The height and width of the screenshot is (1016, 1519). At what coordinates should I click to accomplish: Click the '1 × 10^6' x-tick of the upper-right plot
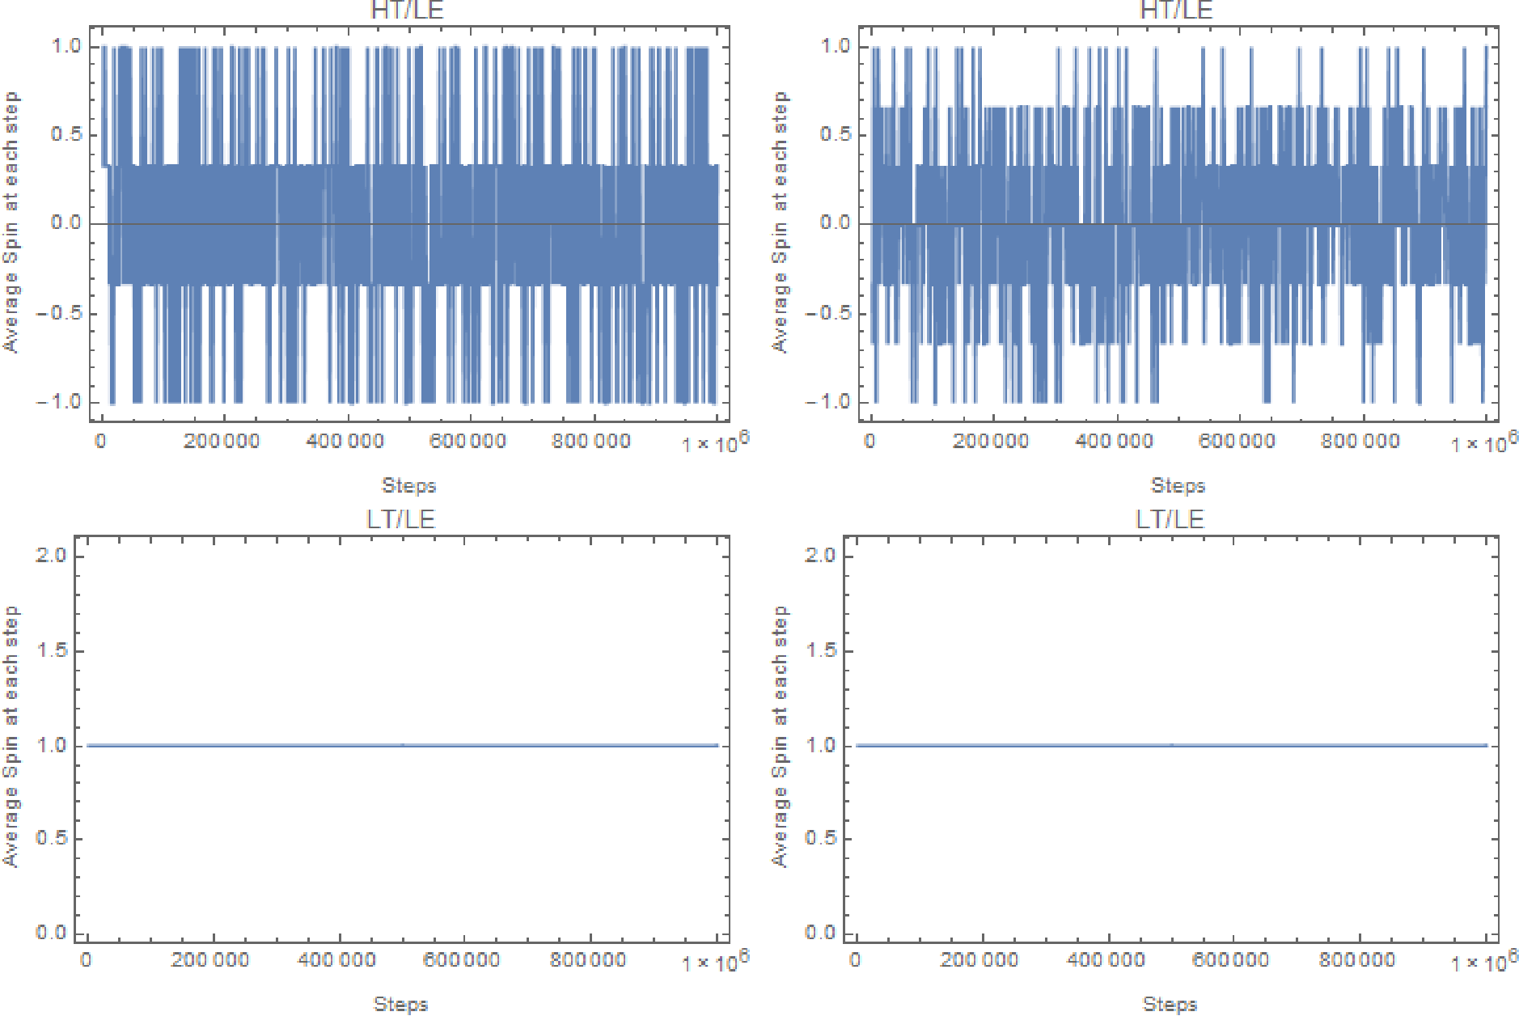coord(1484,442)
